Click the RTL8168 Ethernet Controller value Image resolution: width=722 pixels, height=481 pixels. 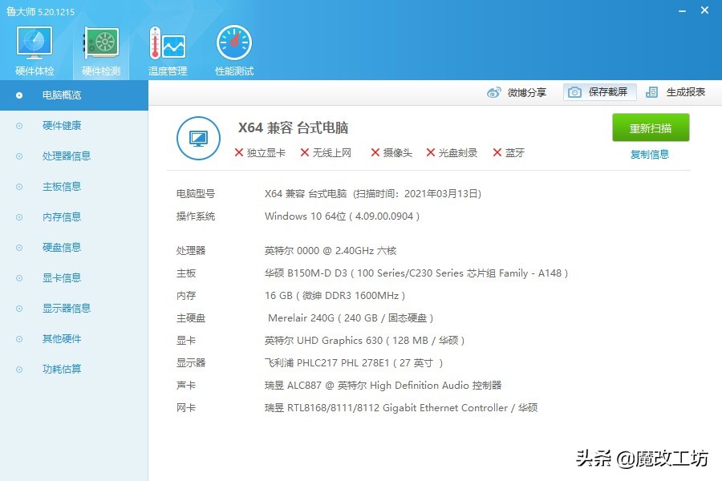401,408
